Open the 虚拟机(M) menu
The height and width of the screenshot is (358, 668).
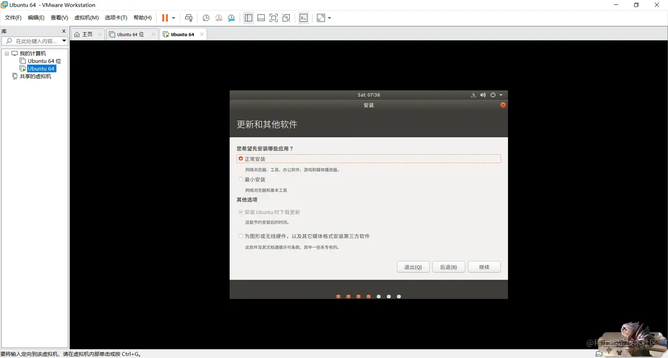[86, 18]
